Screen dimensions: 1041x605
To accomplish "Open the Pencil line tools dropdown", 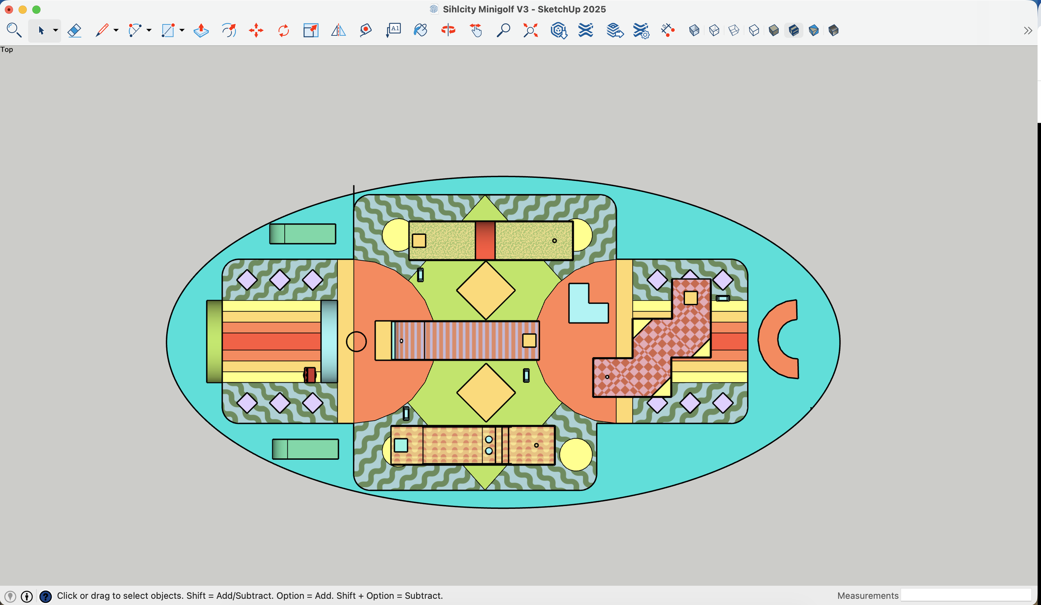I will tap(116, 30).
